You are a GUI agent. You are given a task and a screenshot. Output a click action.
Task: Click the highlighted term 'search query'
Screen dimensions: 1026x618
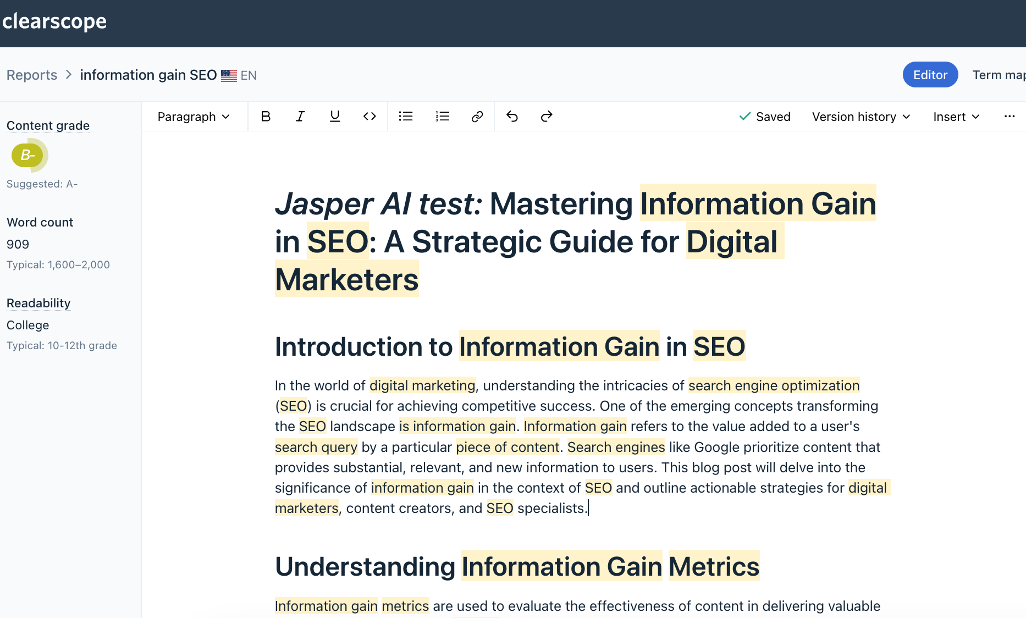pos(316,447)
